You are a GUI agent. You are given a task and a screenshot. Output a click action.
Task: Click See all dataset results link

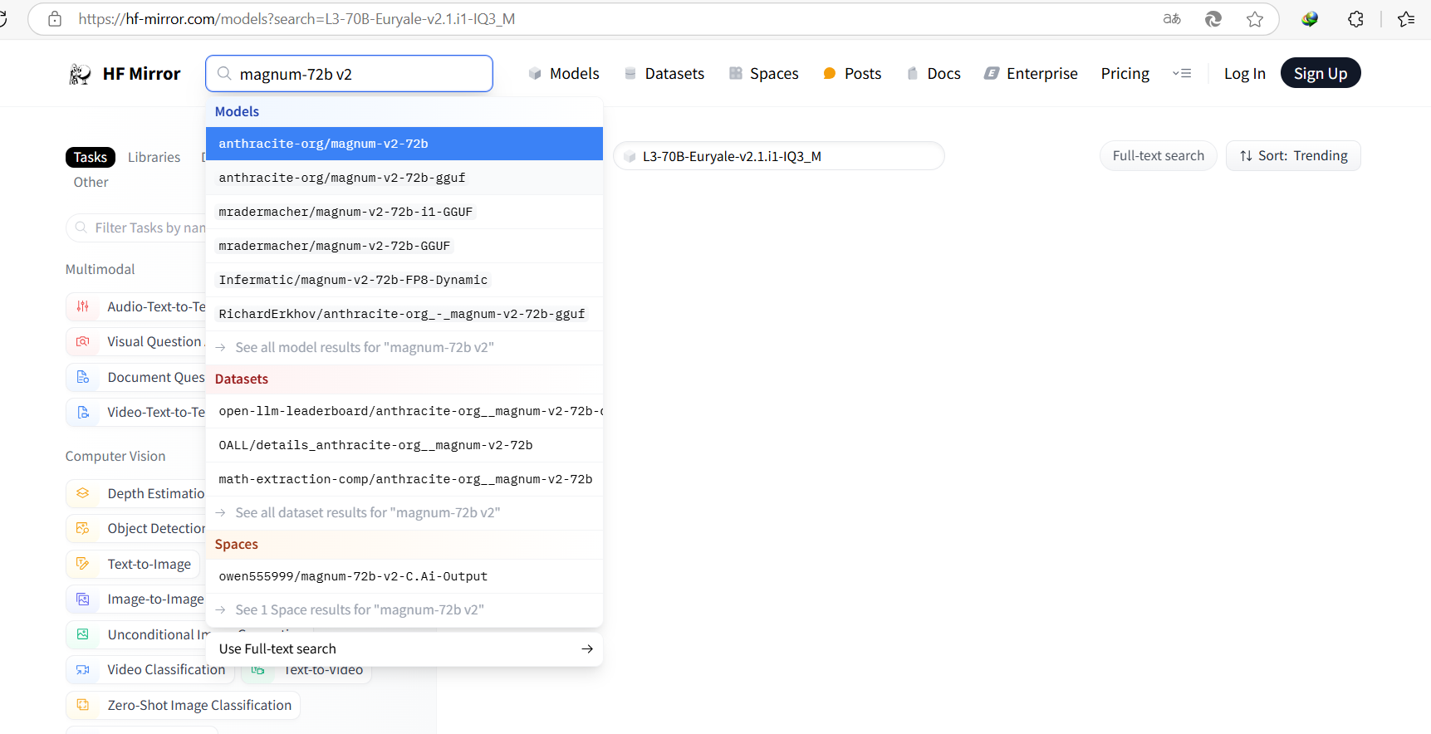pyautogui.click(x=404, y=512)
